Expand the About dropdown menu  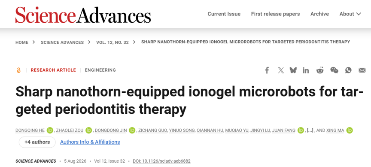(350, 14)
